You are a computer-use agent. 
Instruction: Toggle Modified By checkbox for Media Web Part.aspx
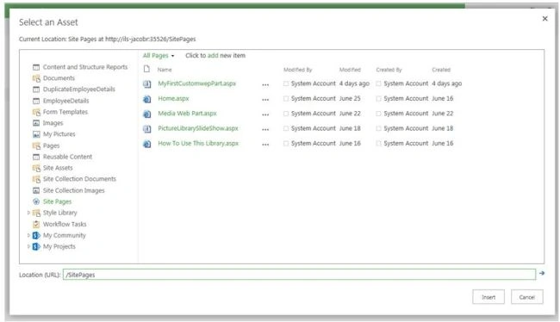(286, 114)
